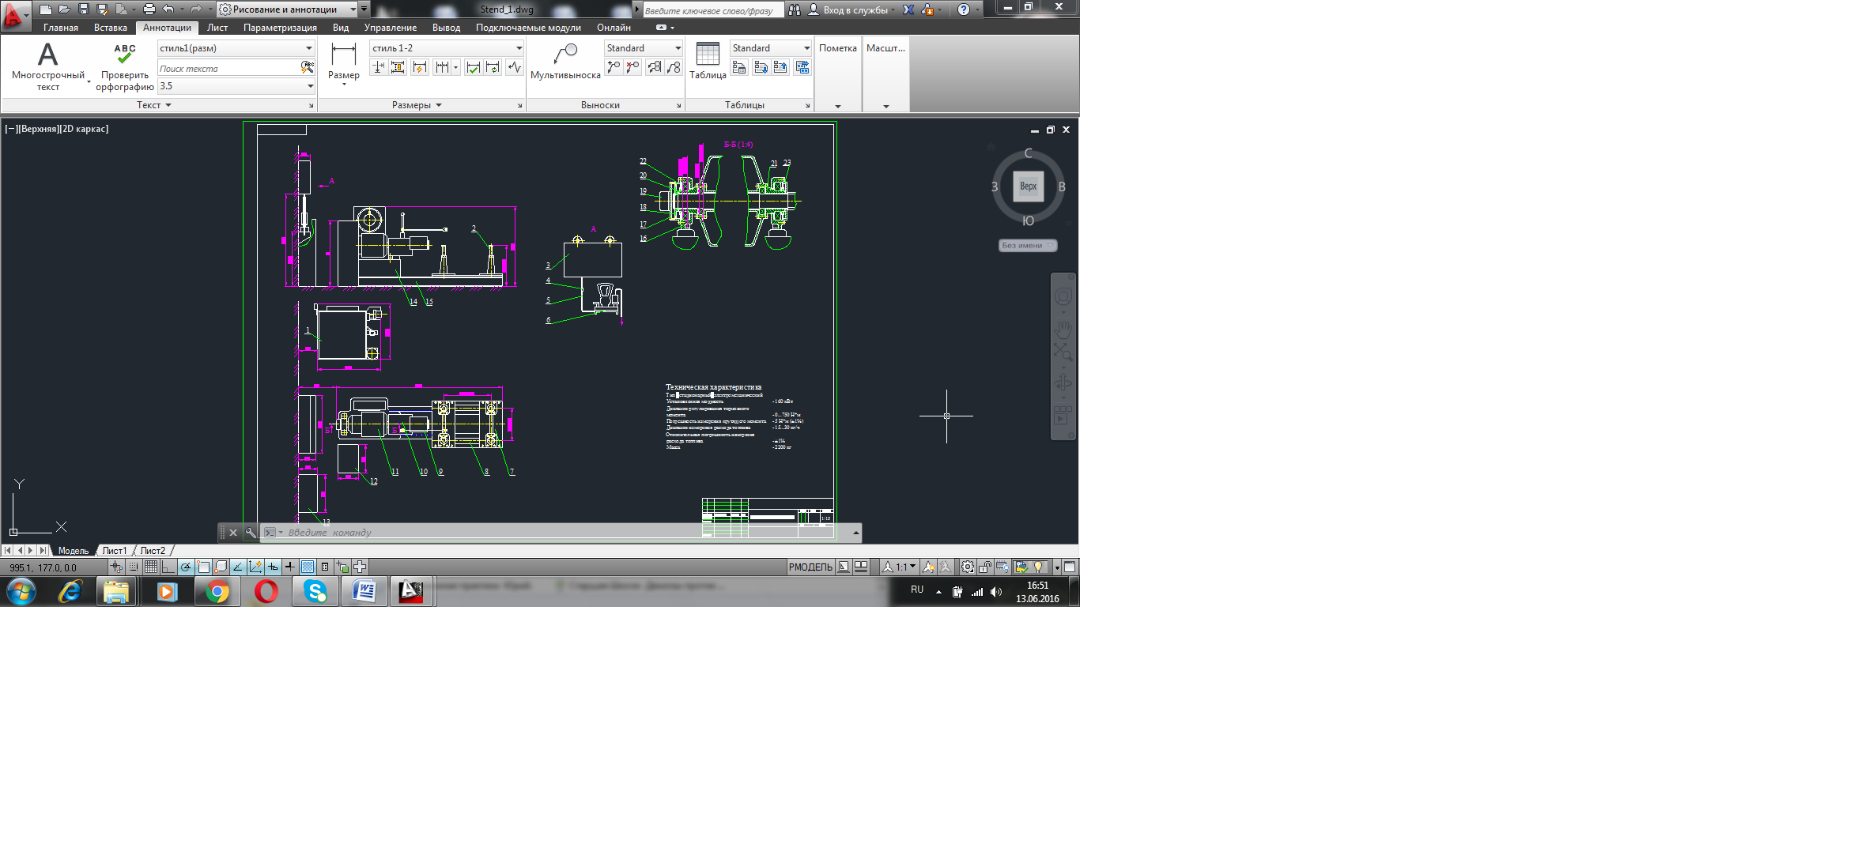The height and width of the screenshot is (844, 1869).
Task: Click the Add Leader icon
Action: click(x=614, y=68)
